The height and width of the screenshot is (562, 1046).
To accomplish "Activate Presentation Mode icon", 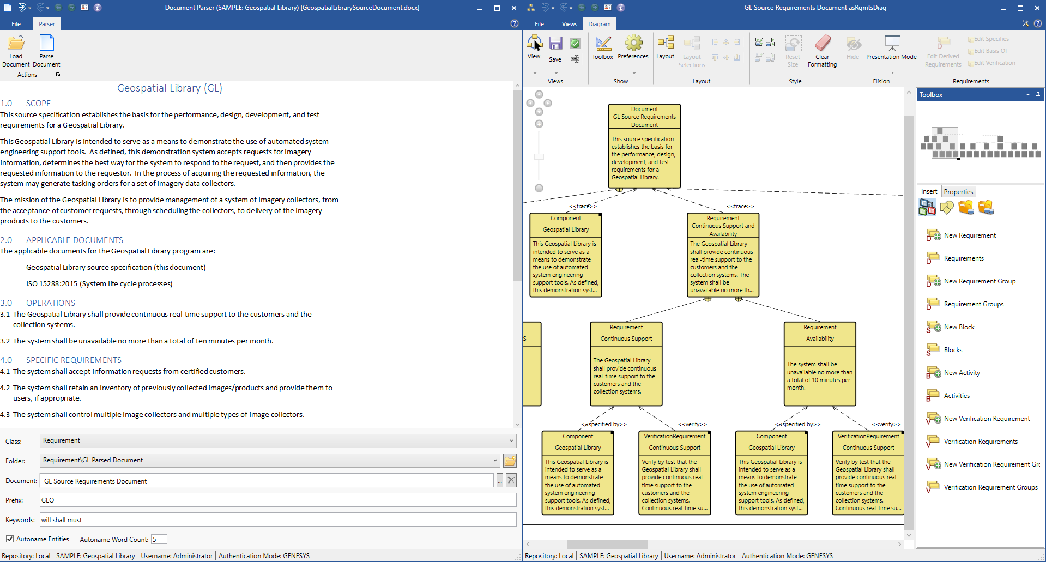I will 891,44.
